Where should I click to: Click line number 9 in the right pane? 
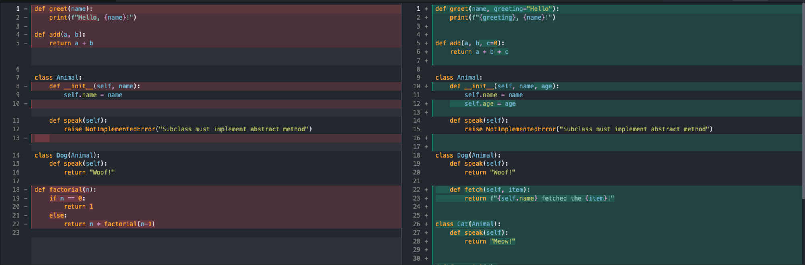pos(418,78)
